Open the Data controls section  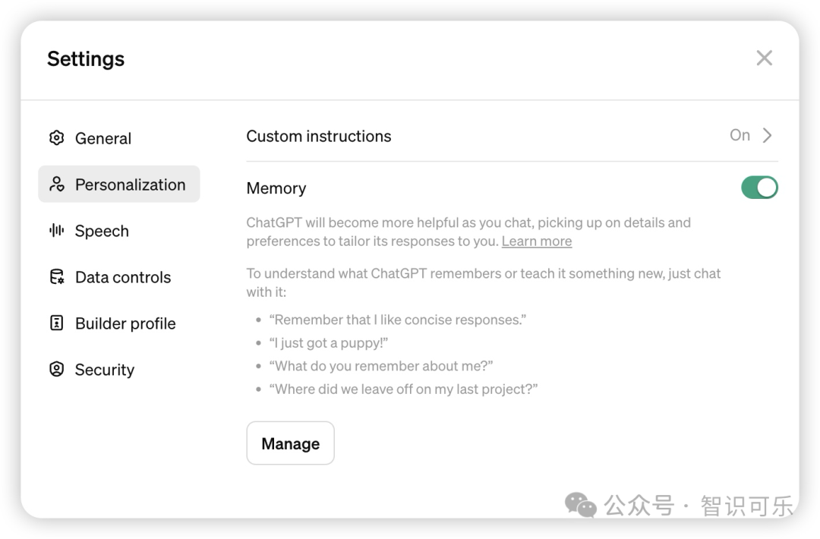click(x=123, y=278)
